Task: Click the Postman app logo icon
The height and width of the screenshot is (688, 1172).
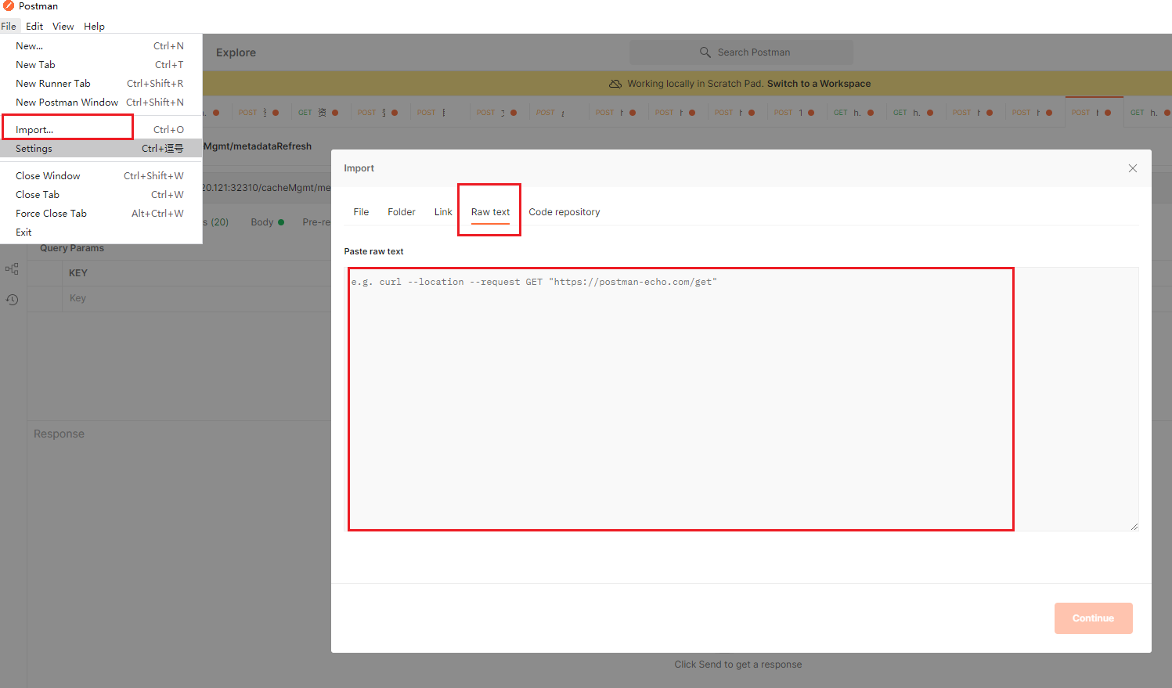Action: coord(9,6)
